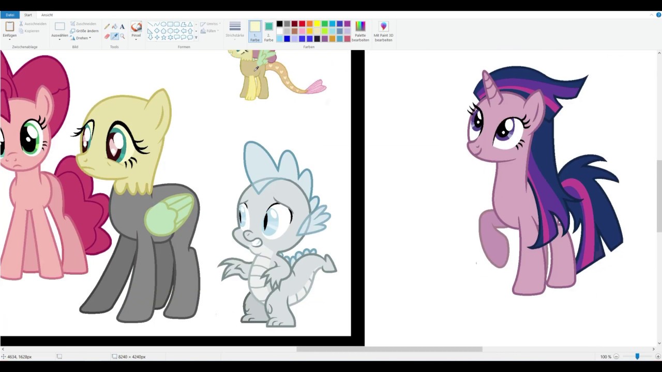
Task: Open Palette bearbeiten color editor
Action: (360, 32)
